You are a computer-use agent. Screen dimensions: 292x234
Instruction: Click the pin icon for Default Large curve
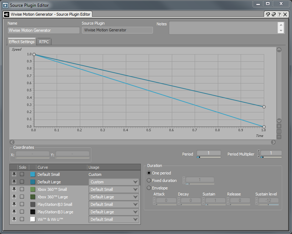click(14, 182)
